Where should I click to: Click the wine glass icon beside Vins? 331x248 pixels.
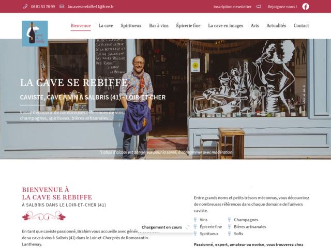[x=195, y=220]
